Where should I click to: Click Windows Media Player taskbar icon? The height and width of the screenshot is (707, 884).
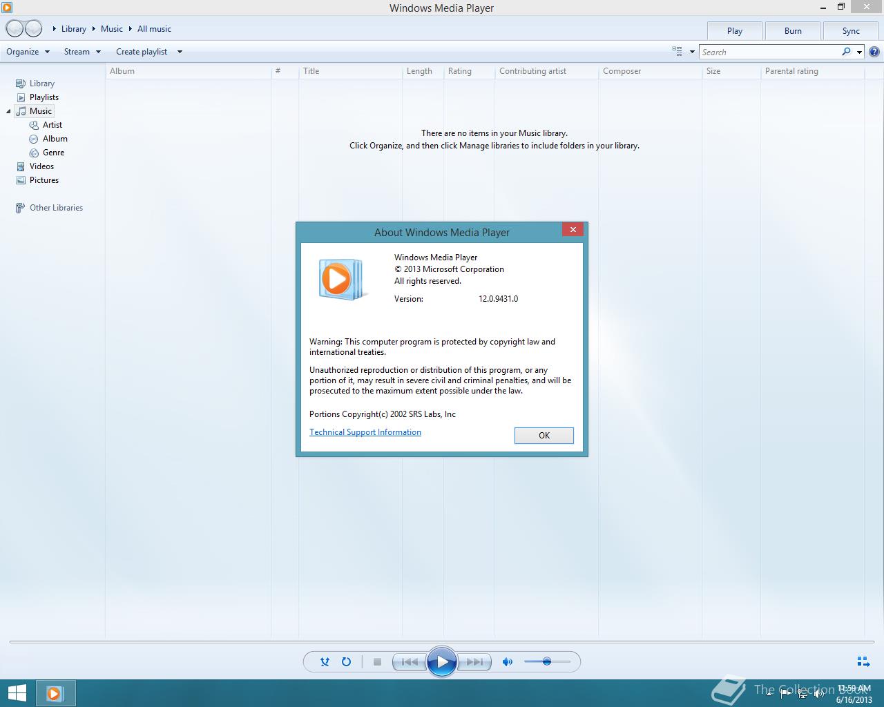(x=55, y=693)
